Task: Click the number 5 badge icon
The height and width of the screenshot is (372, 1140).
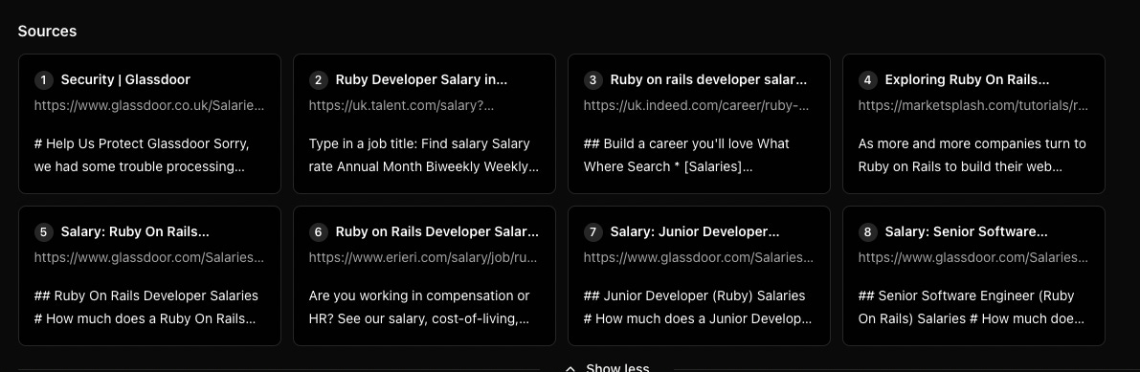Action: pyautogui.click(x=44, y=232)
